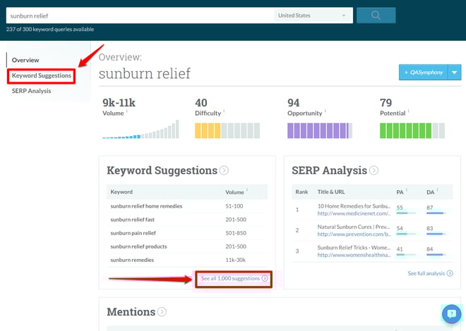Open prevention.com result URL
The height and width of the screenshot is (331, 466).
click(x=354, y=235)
